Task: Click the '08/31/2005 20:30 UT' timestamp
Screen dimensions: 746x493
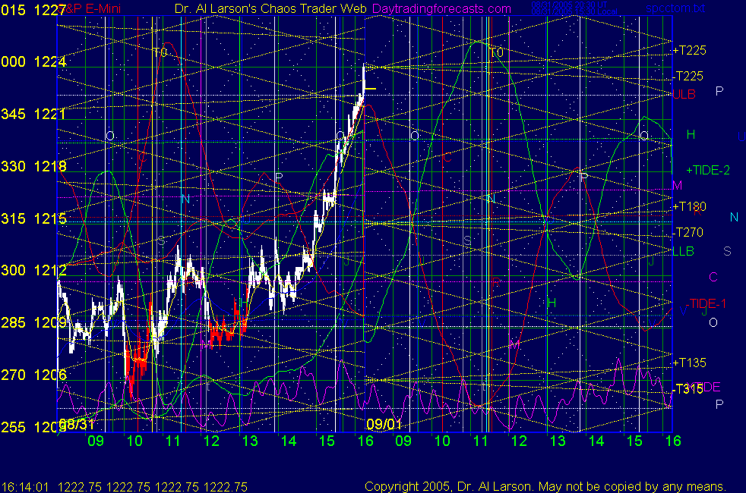Action: (x=569, y=5)
